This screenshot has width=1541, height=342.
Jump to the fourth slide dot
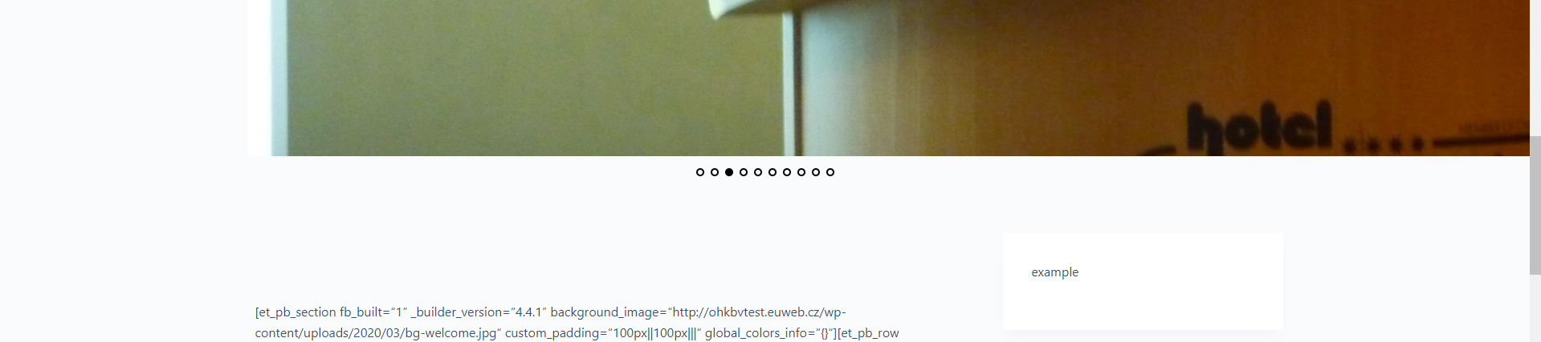[x=744, y=172]
